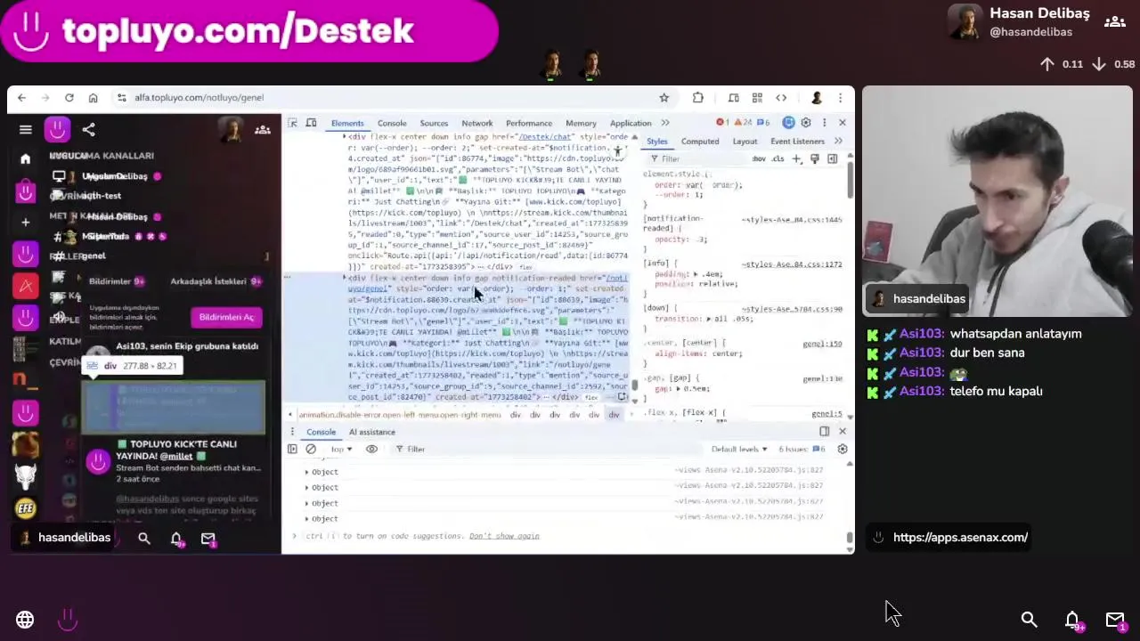This screenshot has height=641, width=1140.
Task: Click the share icon beside the Topluyo logo
Action: point(88,130)
